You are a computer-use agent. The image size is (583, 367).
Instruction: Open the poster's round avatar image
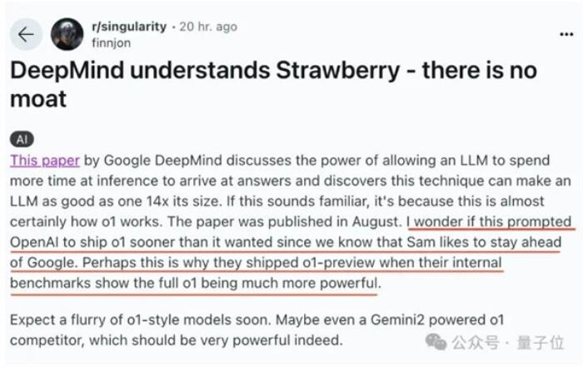tap(67, 34)
